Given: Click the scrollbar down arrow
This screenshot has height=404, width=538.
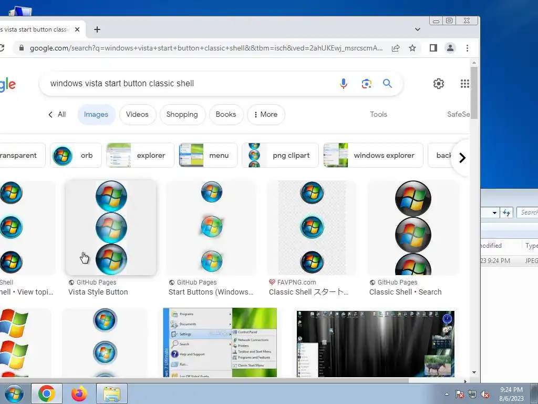Looking at the screenshot, I should click(x=474, y=372).
